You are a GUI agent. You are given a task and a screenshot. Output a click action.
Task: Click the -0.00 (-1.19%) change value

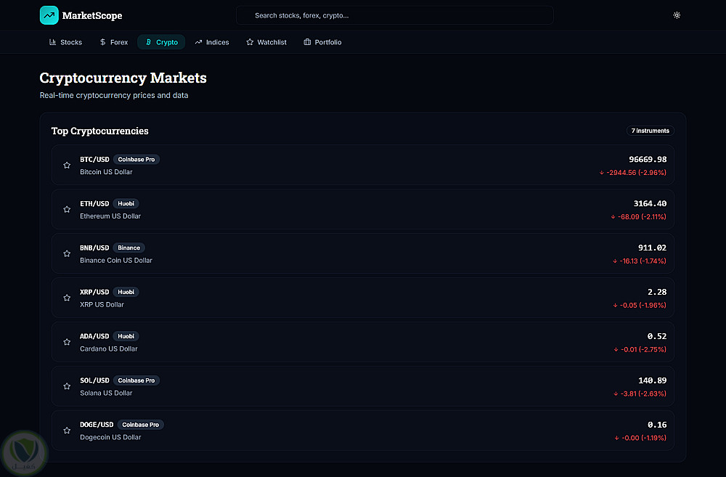tap(640, 438)
